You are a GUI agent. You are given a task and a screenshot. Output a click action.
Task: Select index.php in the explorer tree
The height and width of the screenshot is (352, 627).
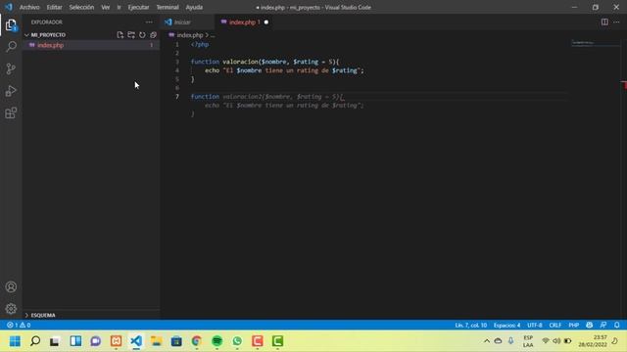pos(91,46)
